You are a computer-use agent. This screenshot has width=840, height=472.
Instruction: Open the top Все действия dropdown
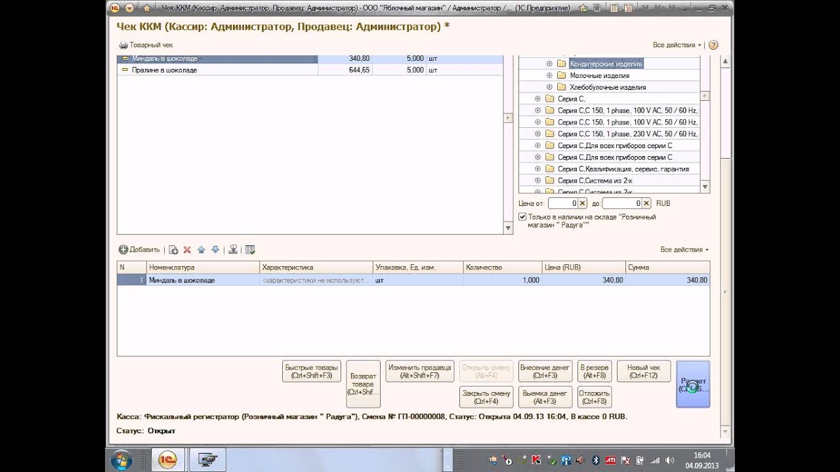[x=677, y=45]
